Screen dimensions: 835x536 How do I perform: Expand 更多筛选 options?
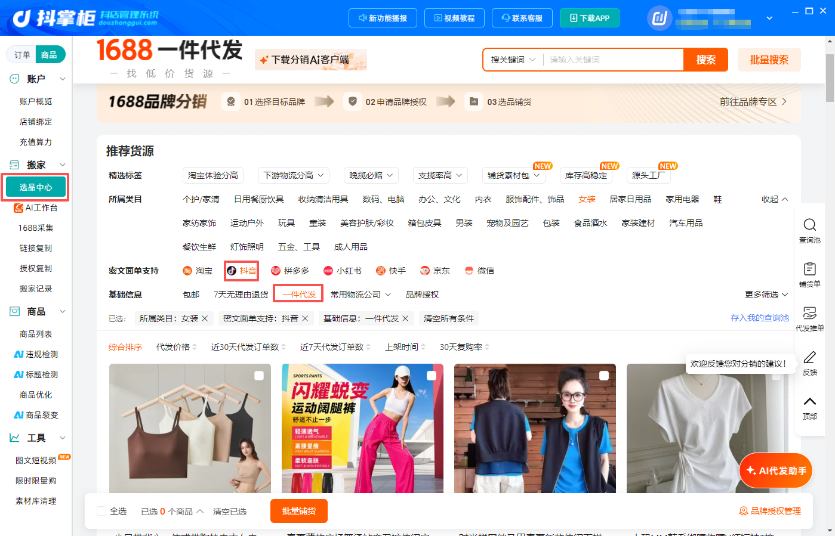[x=766, y=295]
